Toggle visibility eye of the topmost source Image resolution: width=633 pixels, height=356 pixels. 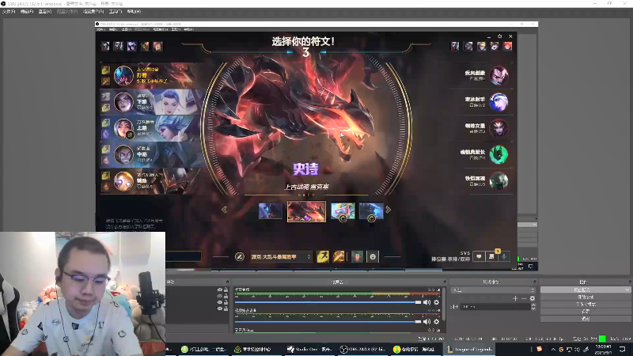pyautogui.click(x=220, y=290)
